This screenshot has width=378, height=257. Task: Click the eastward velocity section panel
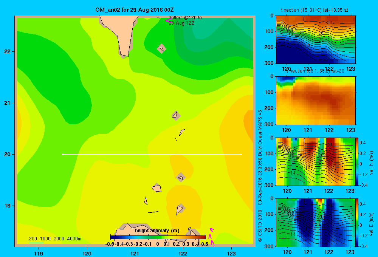click(x=316, y=223)
